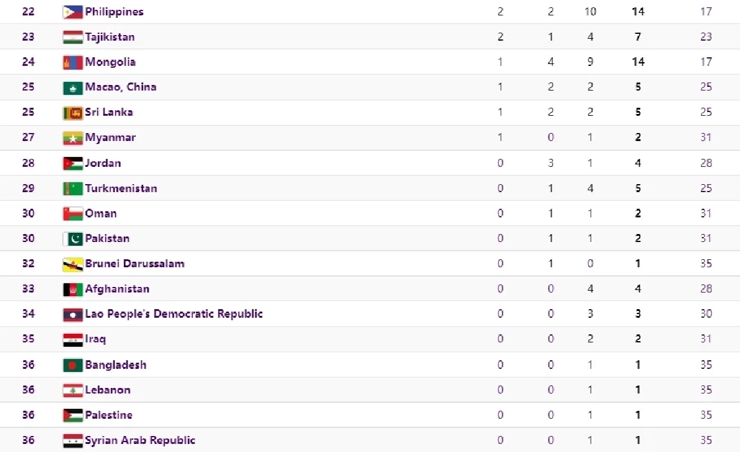740x452 pixels.
Task: Click Mongolia's total medal count 14
Action: click(638, 62)
